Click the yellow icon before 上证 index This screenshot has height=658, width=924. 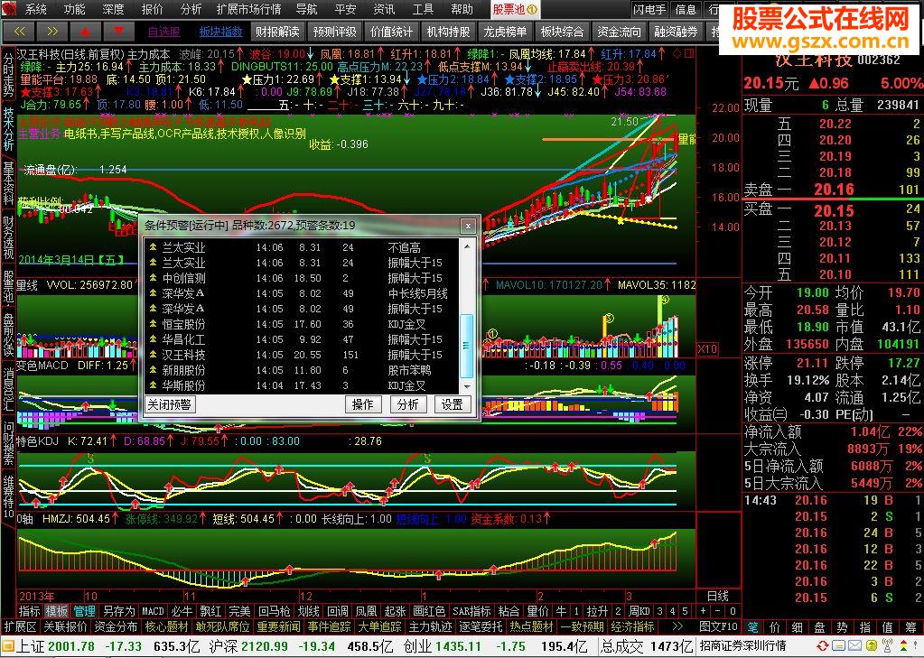(x=7, y=646)
